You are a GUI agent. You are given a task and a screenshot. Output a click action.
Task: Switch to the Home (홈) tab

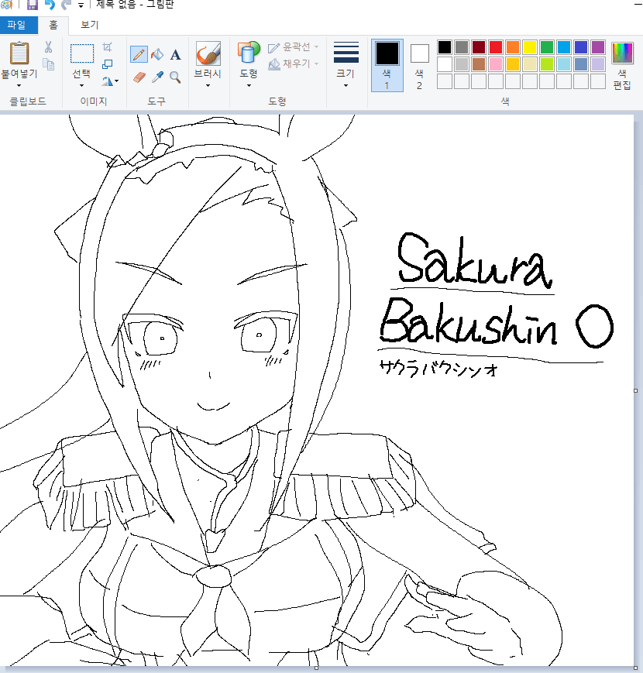coord(53,25)
